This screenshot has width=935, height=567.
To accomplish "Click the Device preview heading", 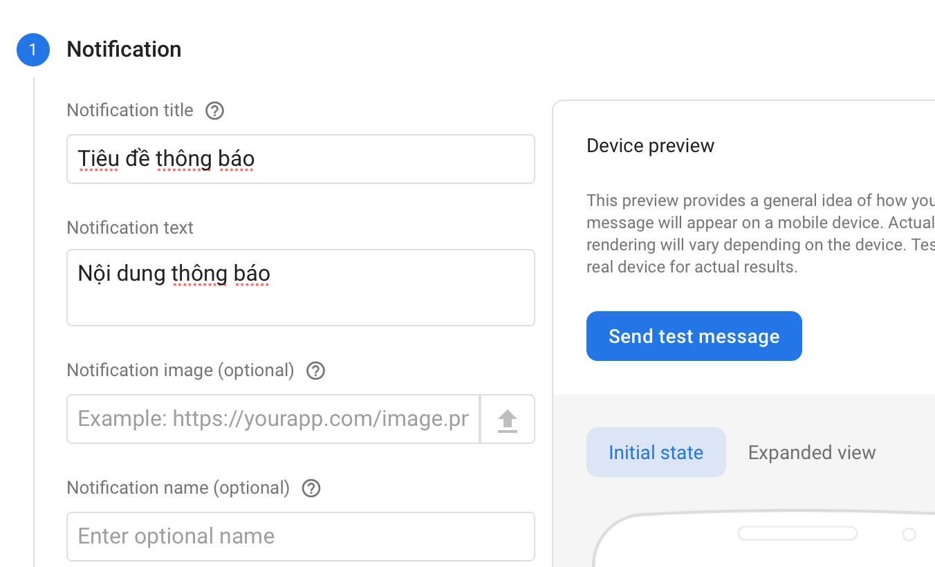I will (650, 146).
